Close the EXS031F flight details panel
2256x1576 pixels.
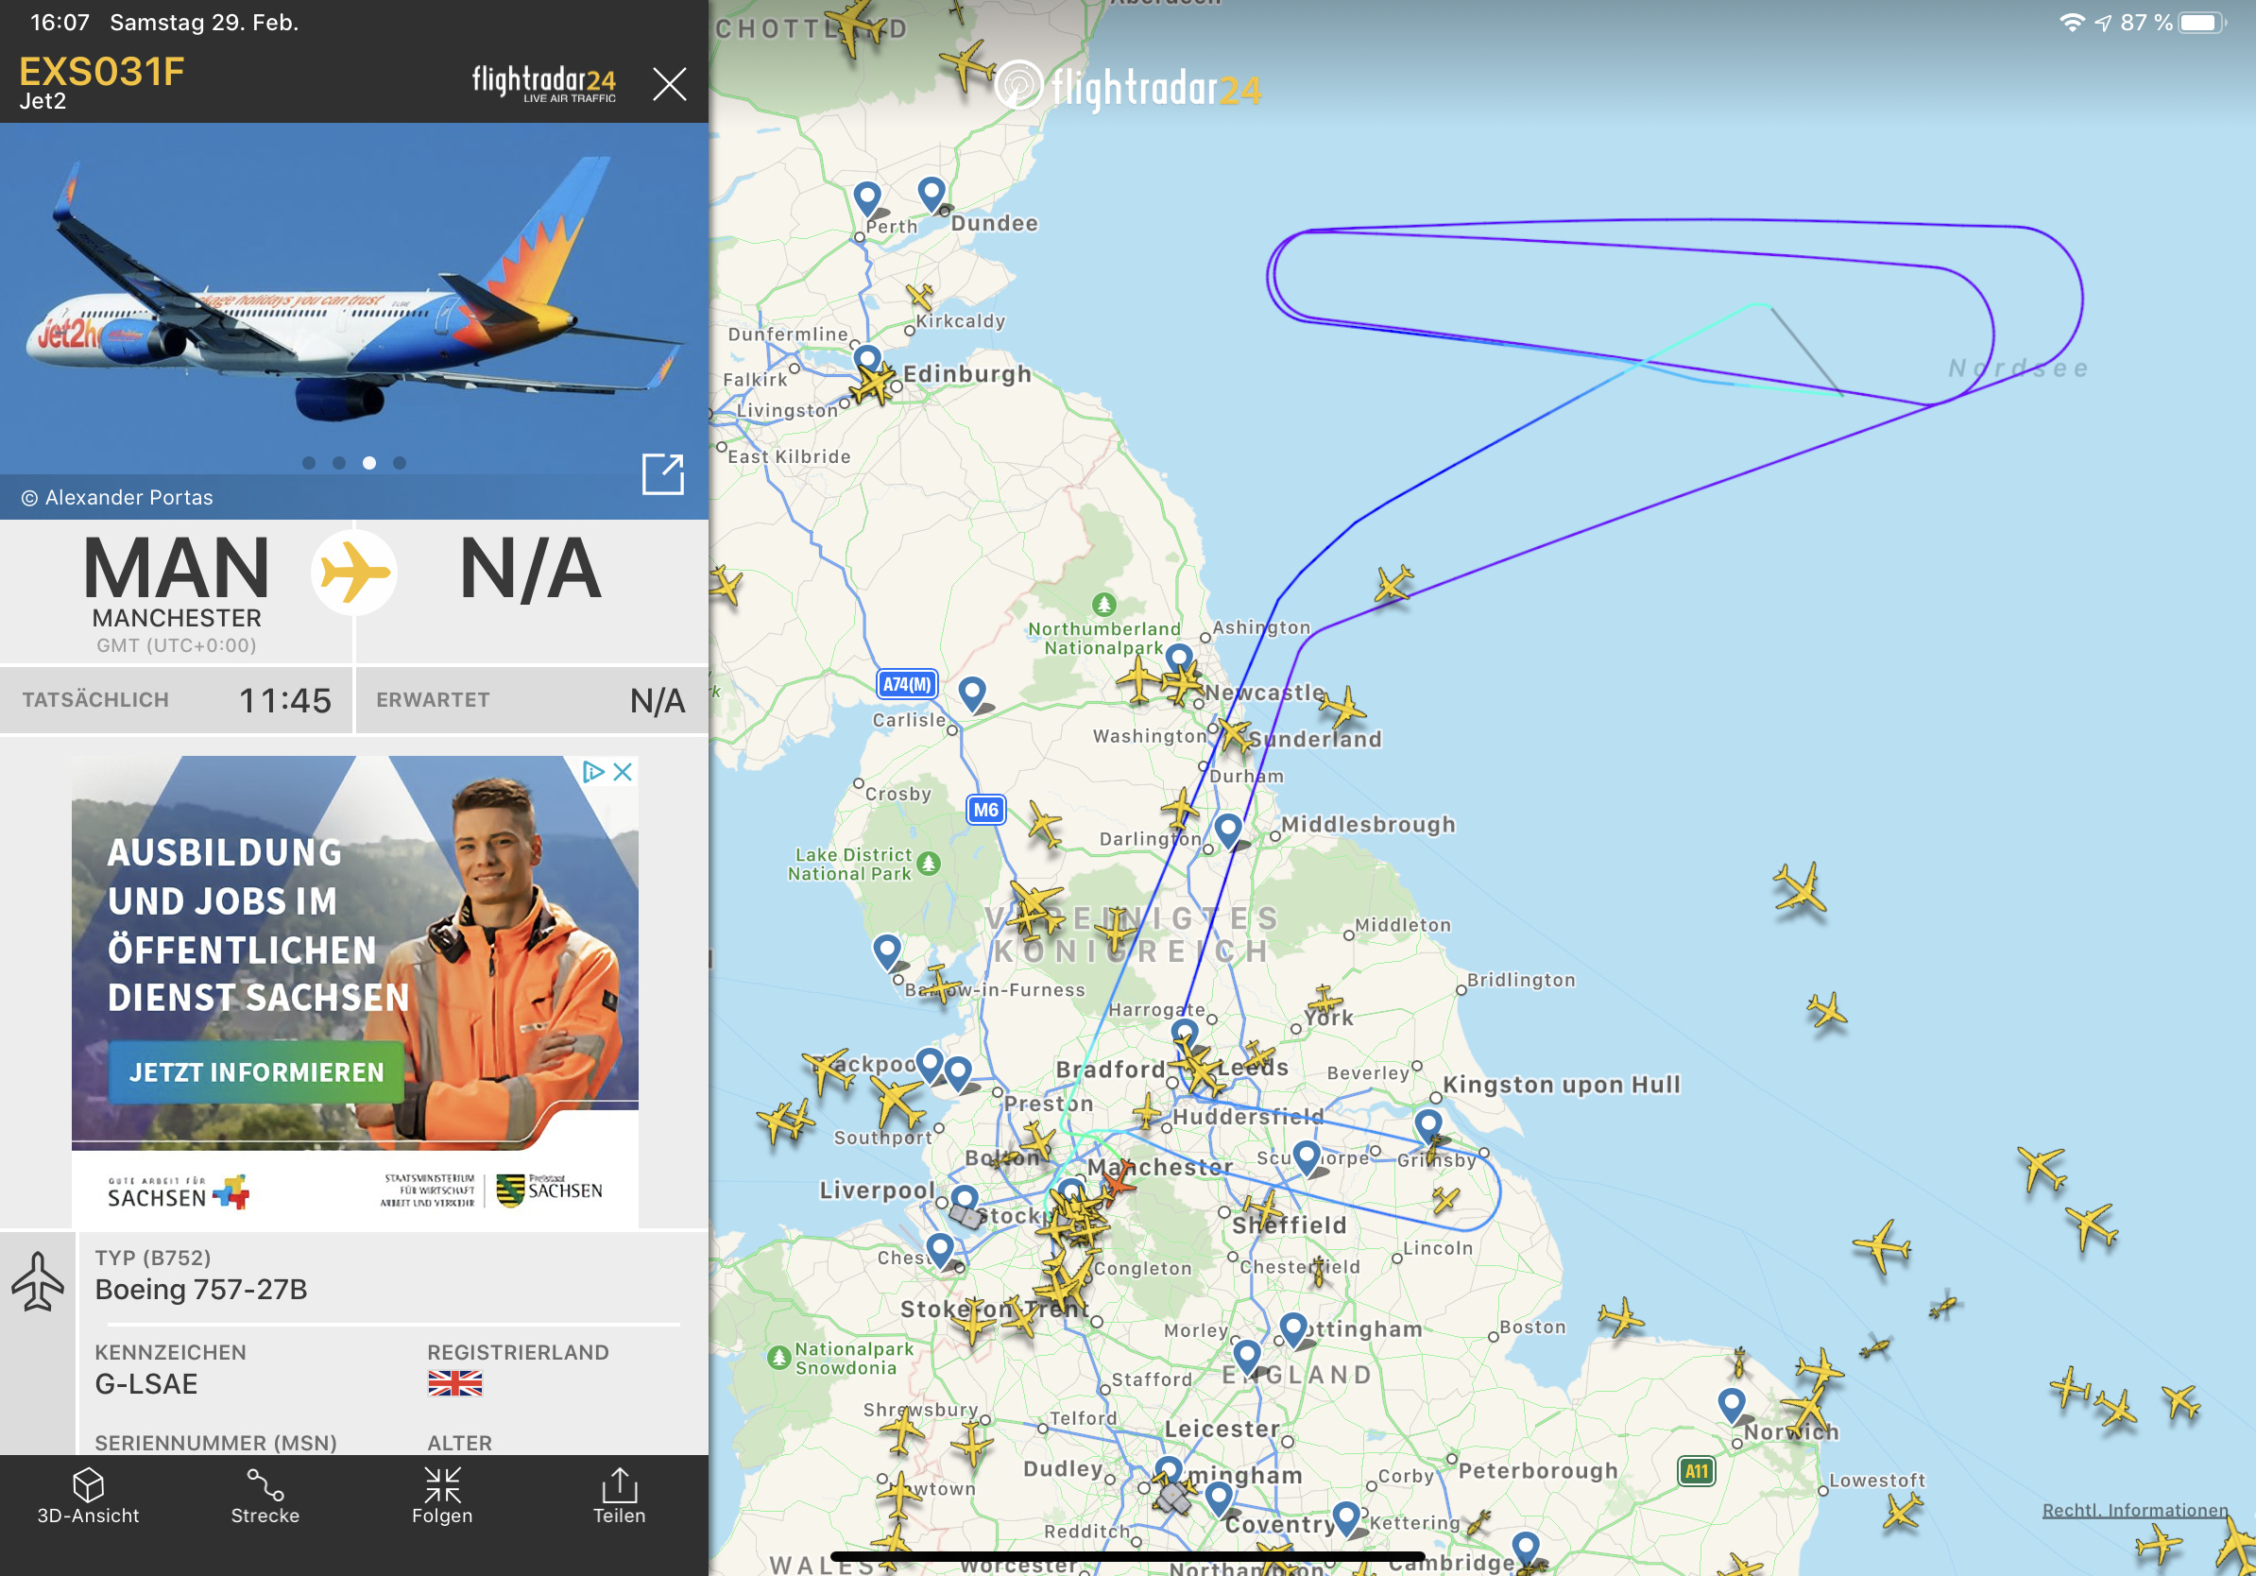[x=669, y=84]
